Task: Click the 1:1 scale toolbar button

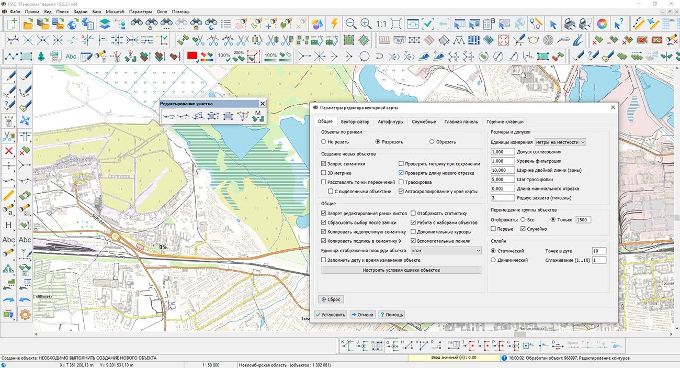Action: pos(381,24)
